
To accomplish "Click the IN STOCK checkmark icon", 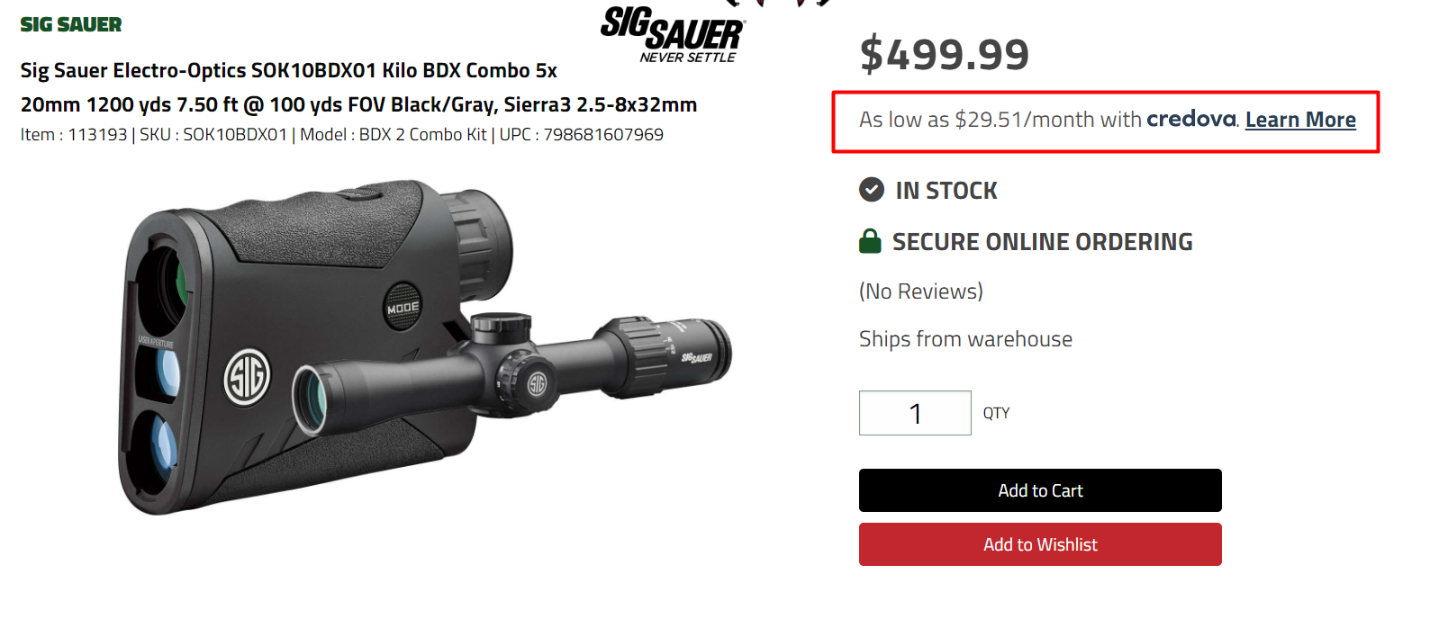I will pyautogui.click(x=872, y=190).
